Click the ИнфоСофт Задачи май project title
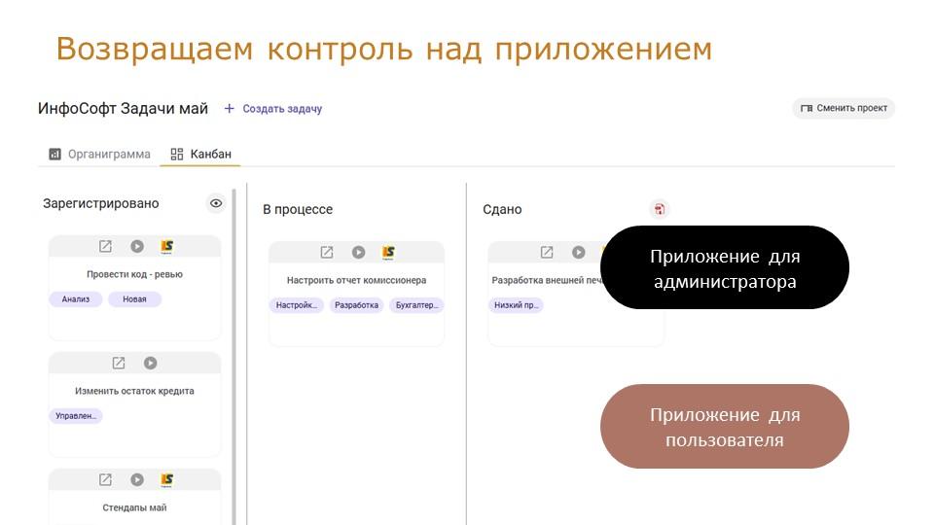Screen dimensions: 934x525 (123, 108)
